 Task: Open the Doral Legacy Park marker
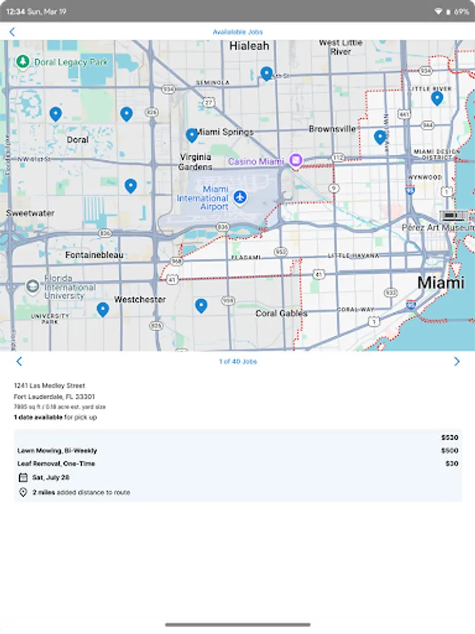point(23,62)
